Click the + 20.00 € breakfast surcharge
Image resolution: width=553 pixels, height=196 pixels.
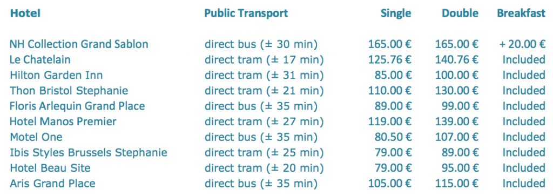tap(522, 44)
